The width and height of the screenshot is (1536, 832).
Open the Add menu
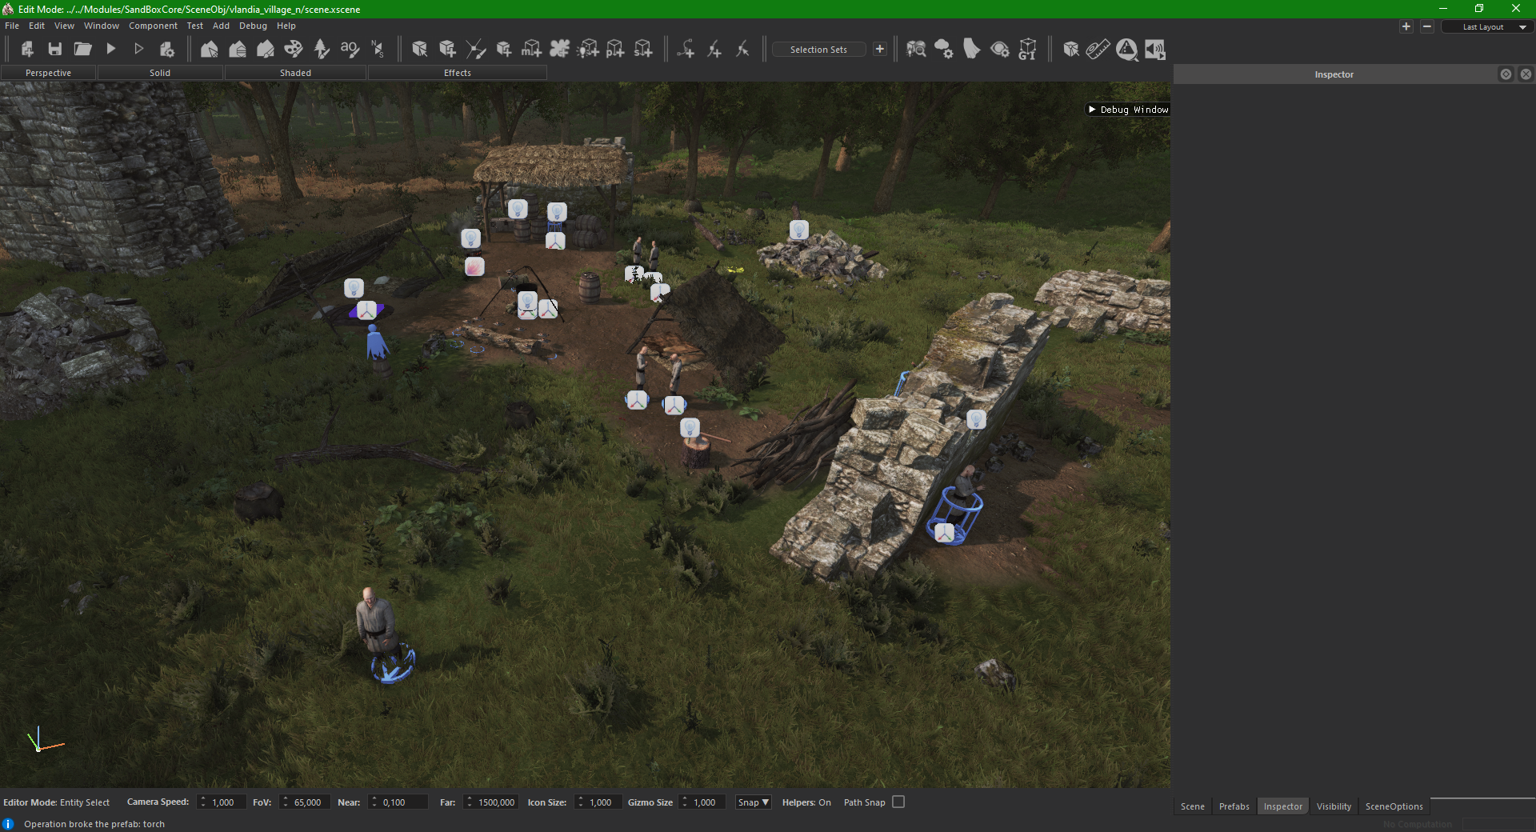[221, 26]
